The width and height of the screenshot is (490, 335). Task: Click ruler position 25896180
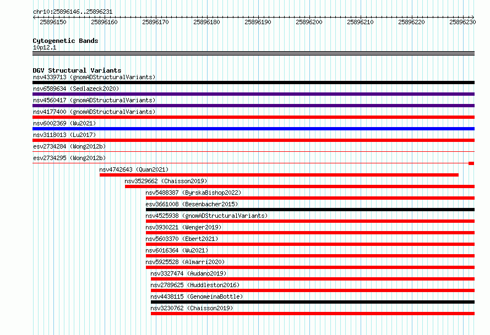pos(207,22)
